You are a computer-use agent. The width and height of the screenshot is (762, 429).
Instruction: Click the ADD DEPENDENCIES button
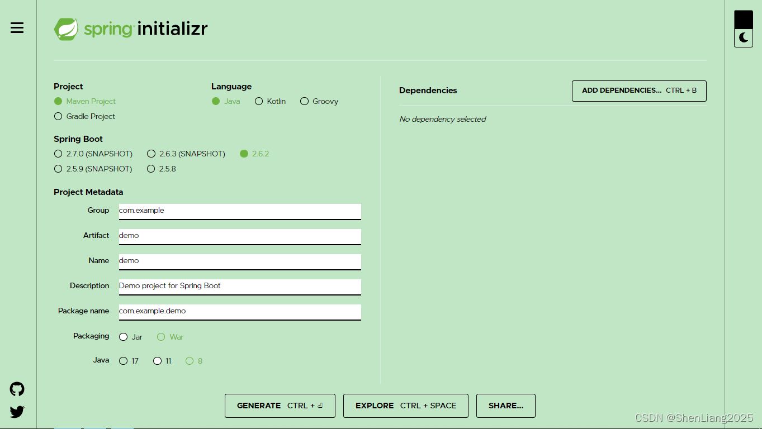(639, 91)
